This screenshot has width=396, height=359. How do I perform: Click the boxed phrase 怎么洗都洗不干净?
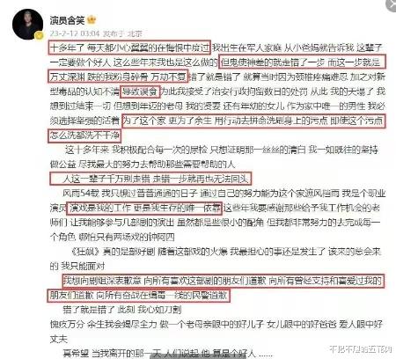coord(84,136)
